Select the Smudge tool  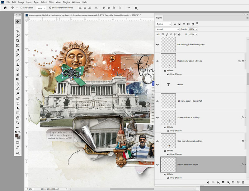tap(18, 89)
